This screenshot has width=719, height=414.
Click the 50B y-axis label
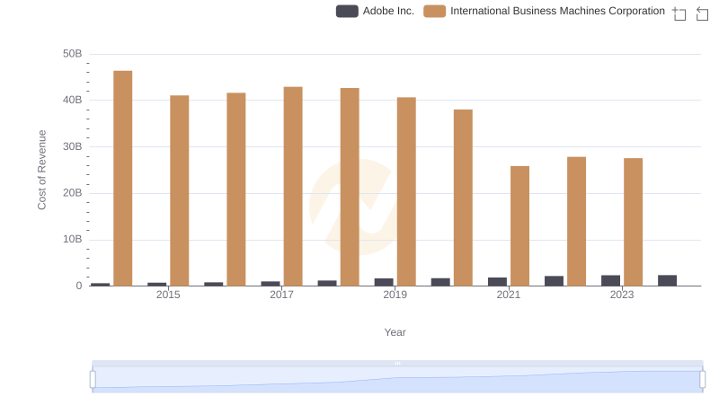pyautogui.click(x=73, y=54)
